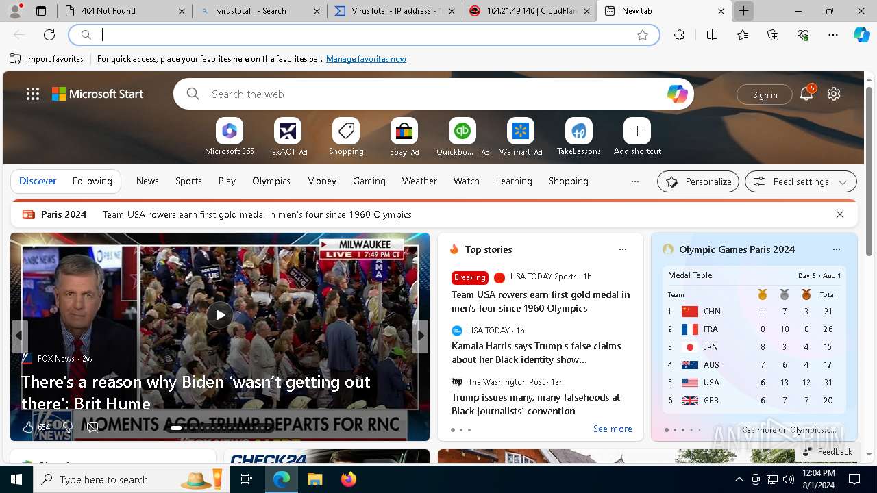The image size is (877, 493).
Task: Open the TakeLessons shortcut
Action: click(x=579, y=137)
